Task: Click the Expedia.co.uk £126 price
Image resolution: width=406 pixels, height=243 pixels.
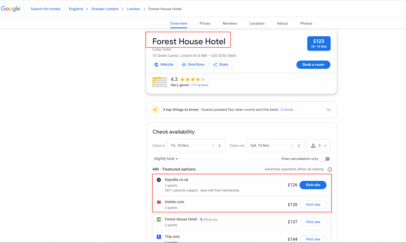Action: point(293,185)
